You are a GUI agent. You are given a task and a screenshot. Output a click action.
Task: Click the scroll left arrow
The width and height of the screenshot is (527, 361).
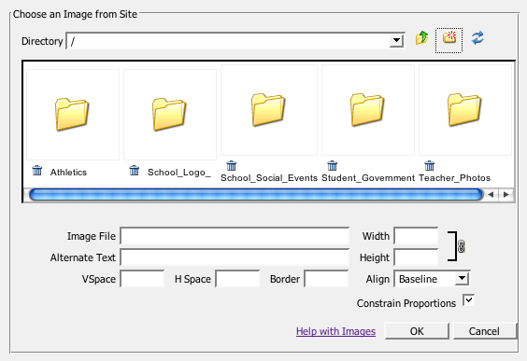[x=491, y=195]
